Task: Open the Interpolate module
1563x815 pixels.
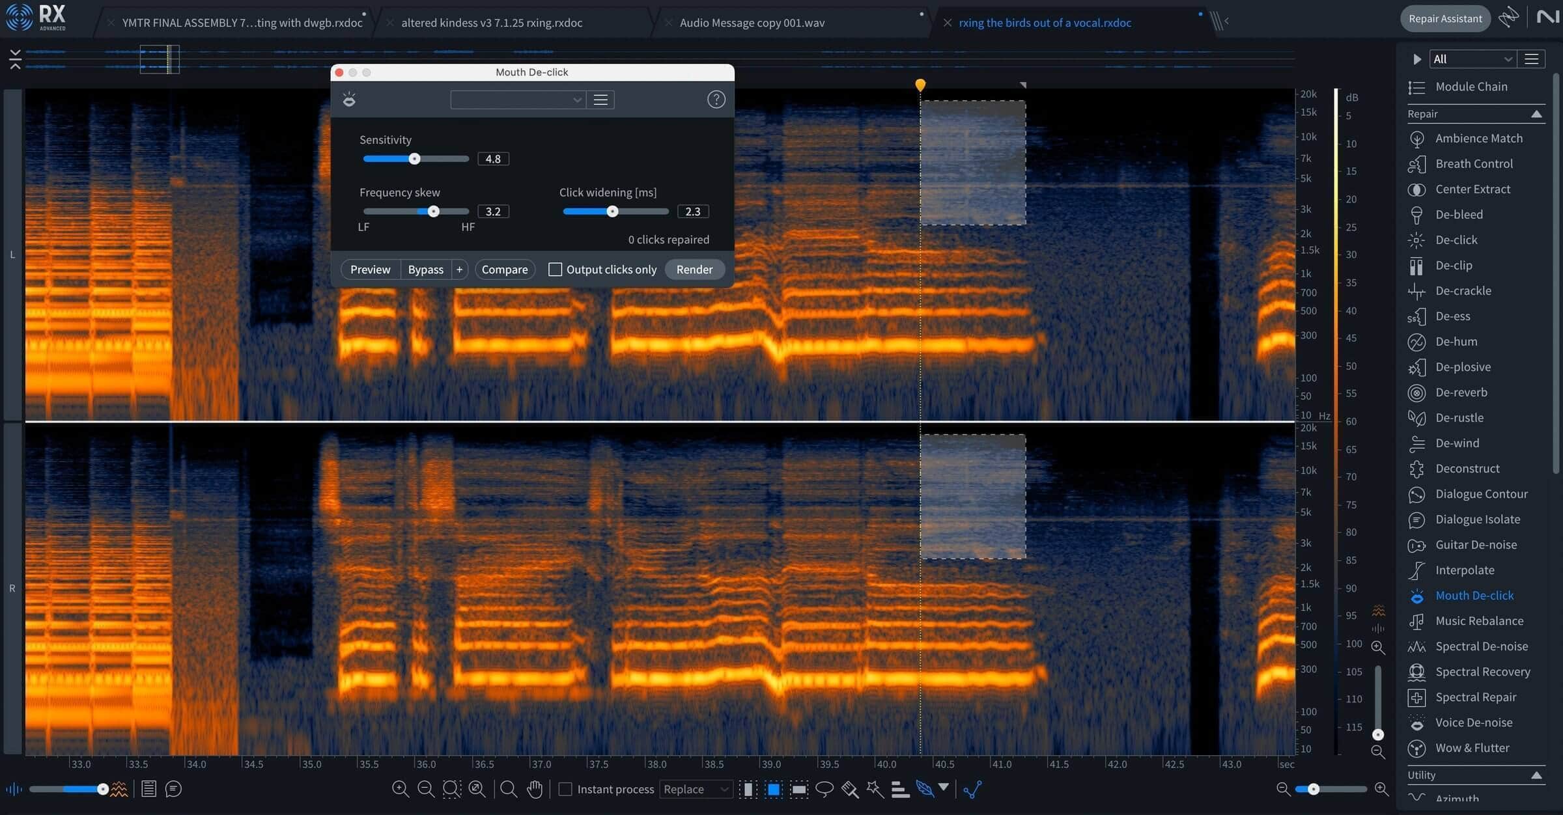Action: tap(1452, 570)
